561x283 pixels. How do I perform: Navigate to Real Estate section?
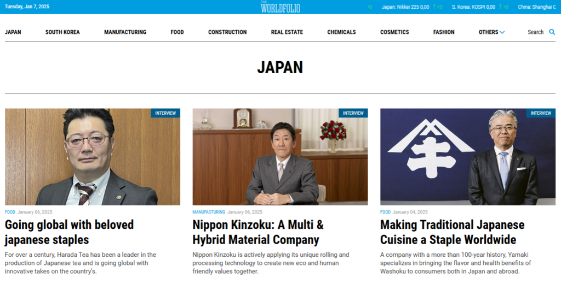pos(287,32)
